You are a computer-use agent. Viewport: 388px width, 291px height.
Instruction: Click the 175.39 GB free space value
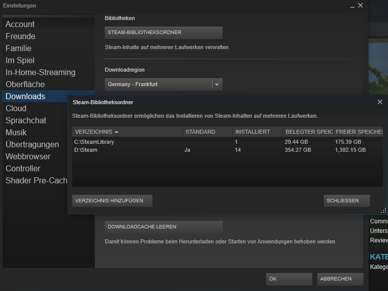pos(348,142)
